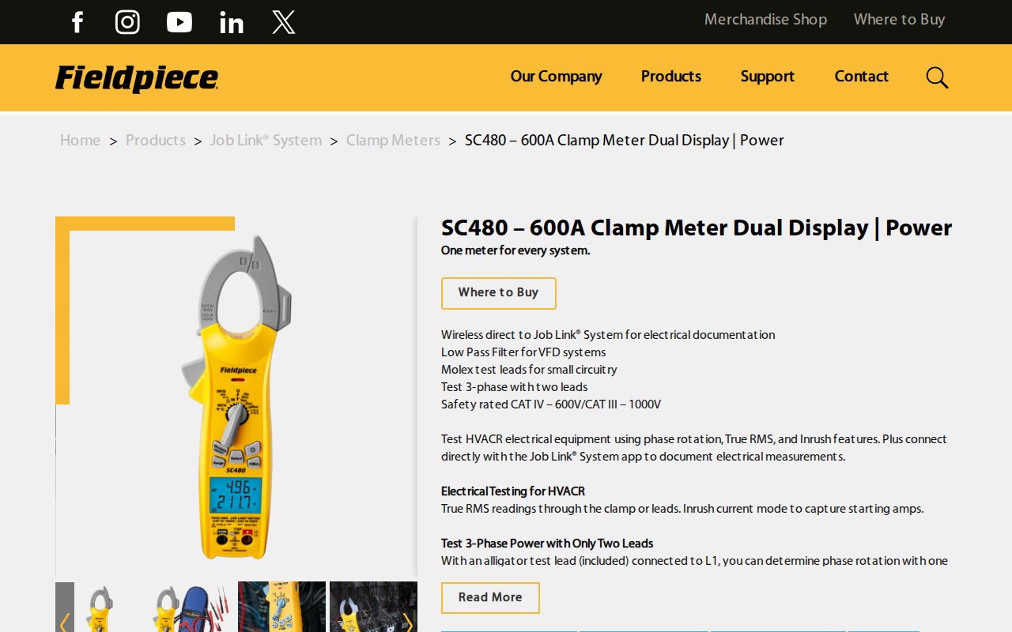
Task: Click Where to Buy in top bar
Action: pyautogui.click(x=899, y=20)
